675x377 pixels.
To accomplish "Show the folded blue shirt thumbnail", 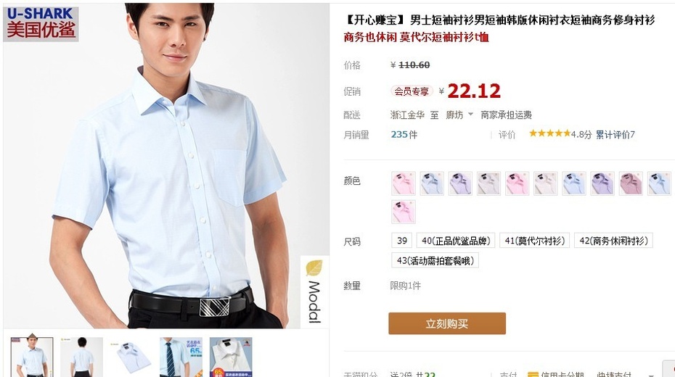I will 131,357.
